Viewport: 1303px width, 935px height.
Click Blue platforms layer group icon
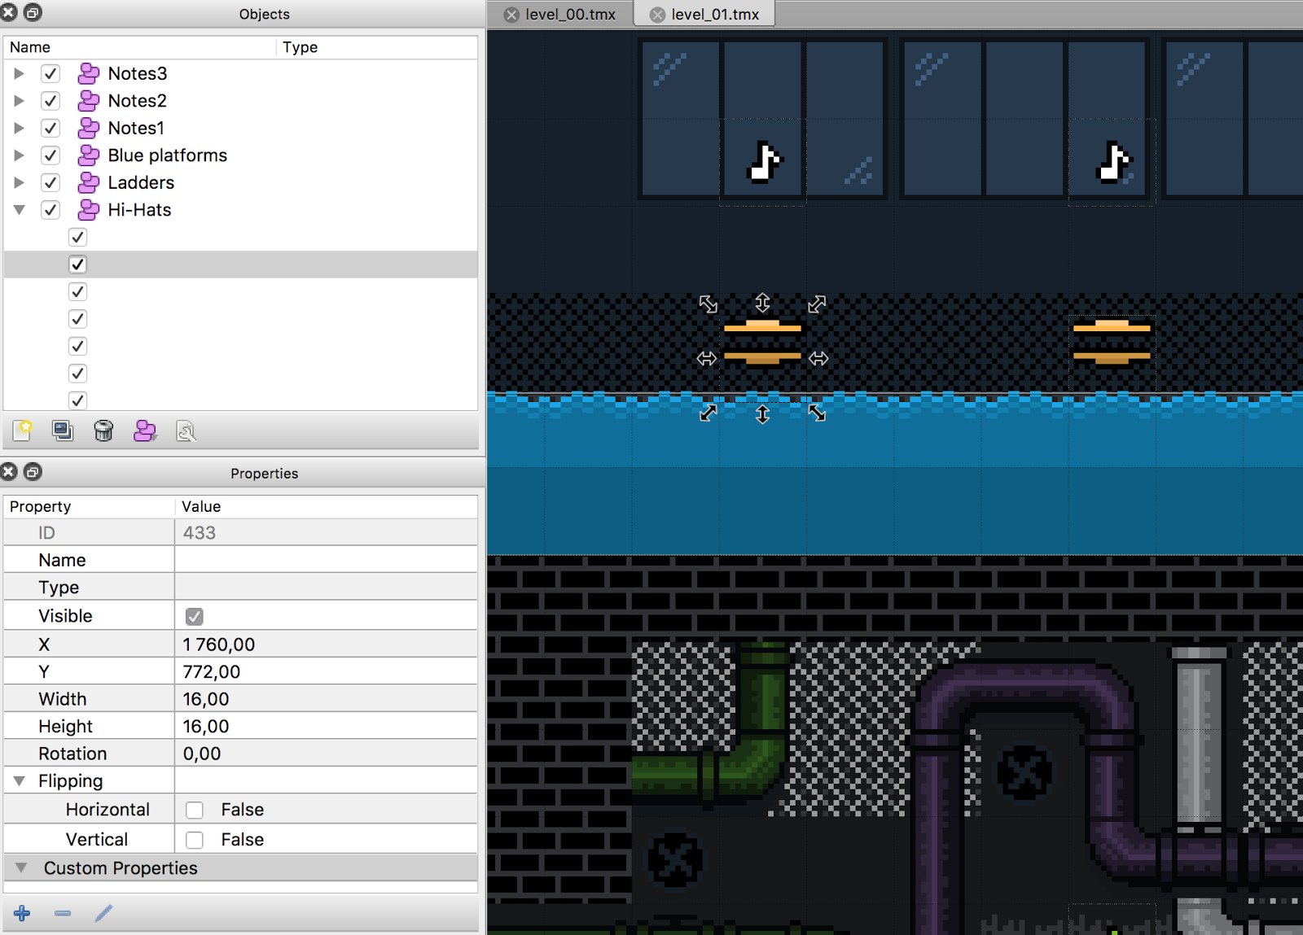88,155
